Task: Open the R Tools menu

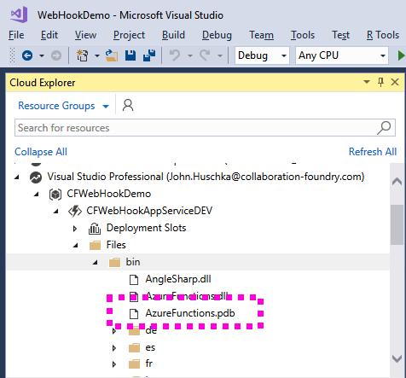Action: click(383, 35)
